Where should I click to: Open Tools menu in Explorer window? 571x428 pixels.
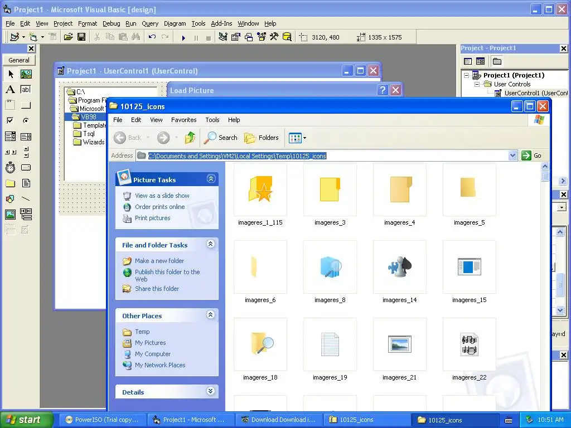click(x=212, y=120)
